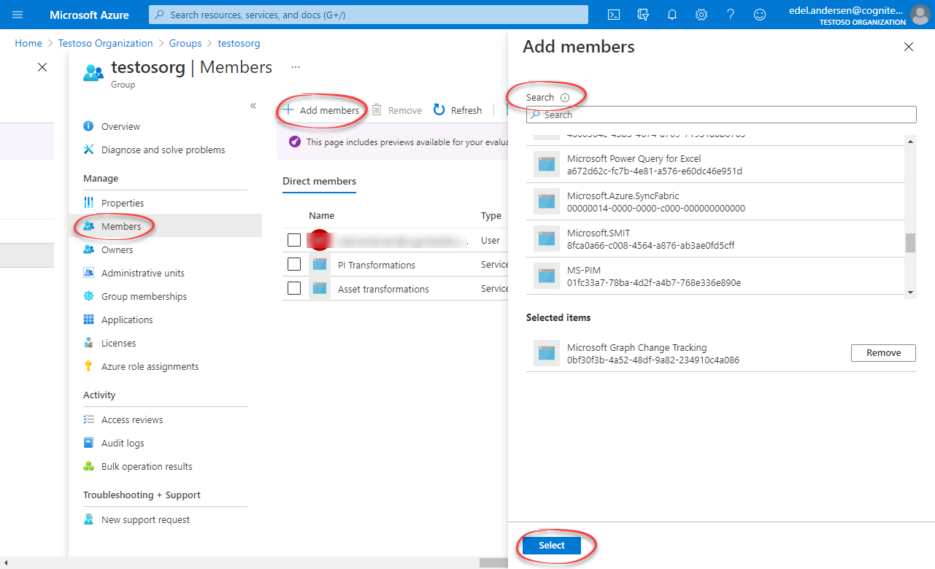935x569 pixels.
Task: Click the Select button
Action: 552,546
